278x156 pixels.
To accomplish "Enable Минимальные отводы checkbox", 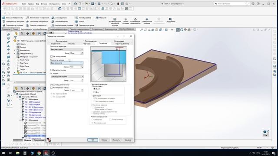I will coord(51,88).
